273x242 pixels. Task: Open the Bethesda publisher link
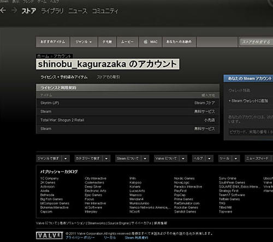coord(48,195)
